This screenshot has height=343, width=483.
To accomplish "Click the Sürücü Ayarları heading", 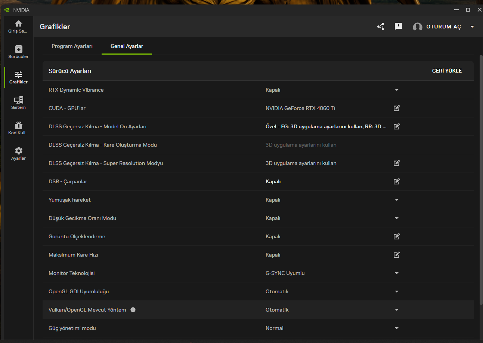I will [x=70, y=71].
